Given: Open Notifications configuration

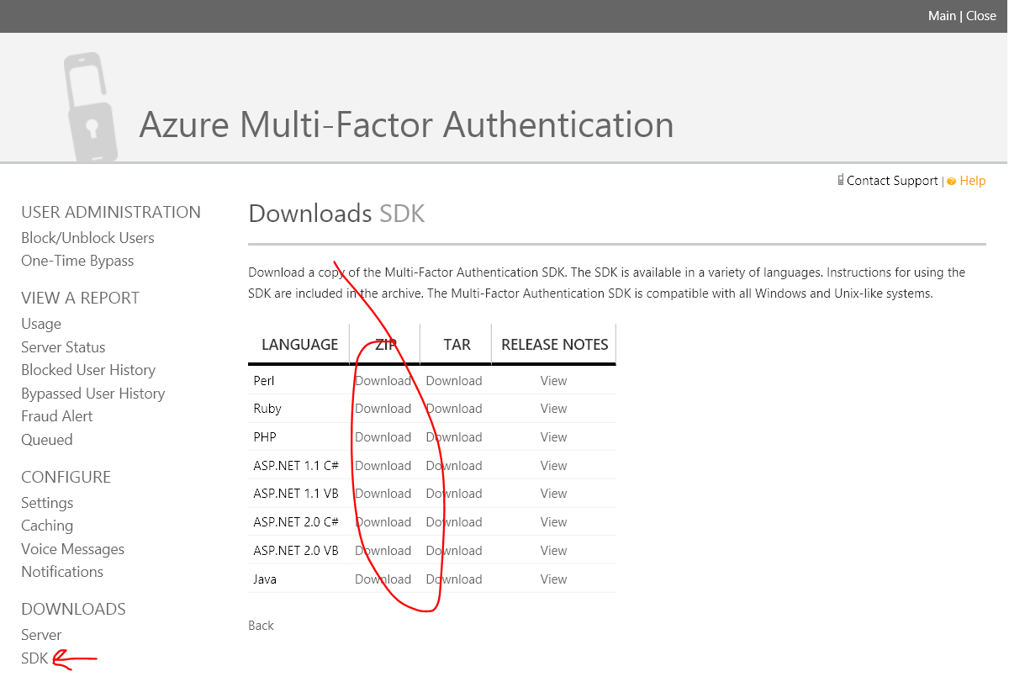Looking at the screenshot, I should [x=62, y=572].
